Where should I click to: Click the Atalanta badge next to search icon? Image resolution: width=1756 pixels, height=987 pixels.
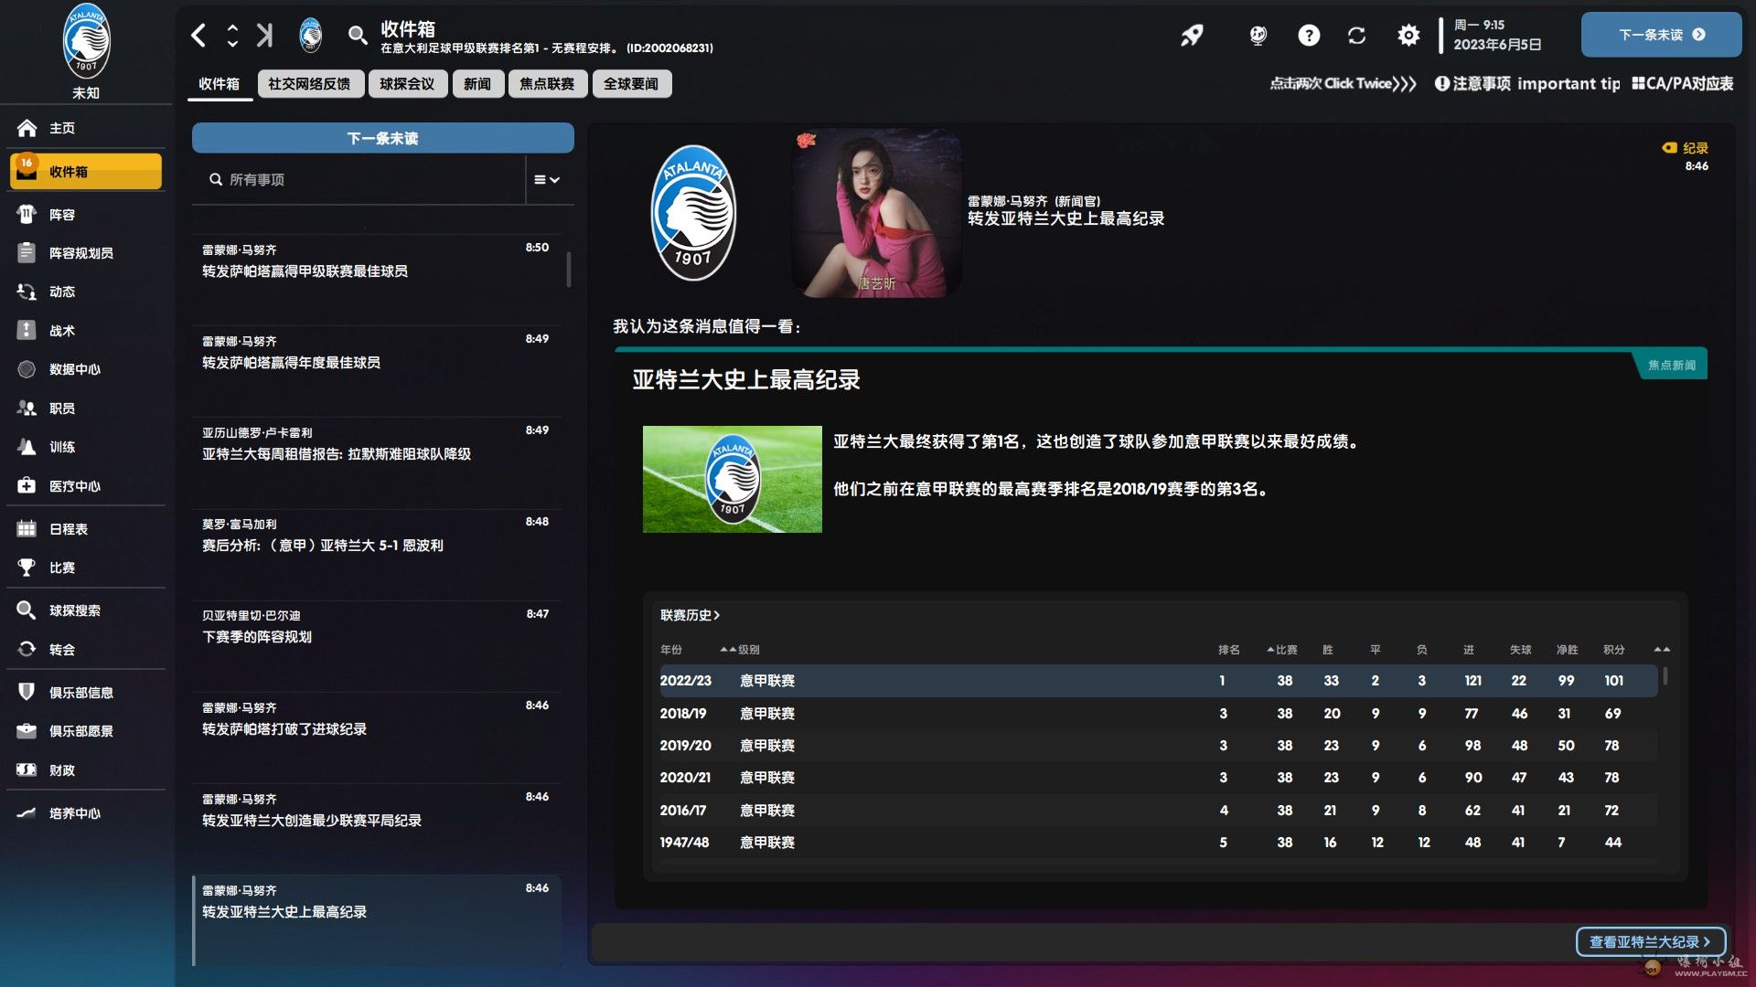point(311,36)
